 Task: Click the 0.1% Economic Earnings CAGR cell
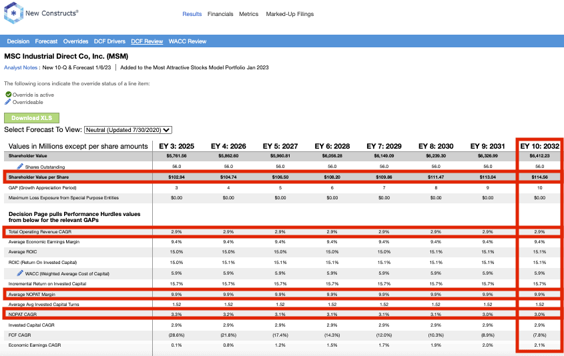pos(177,345)
